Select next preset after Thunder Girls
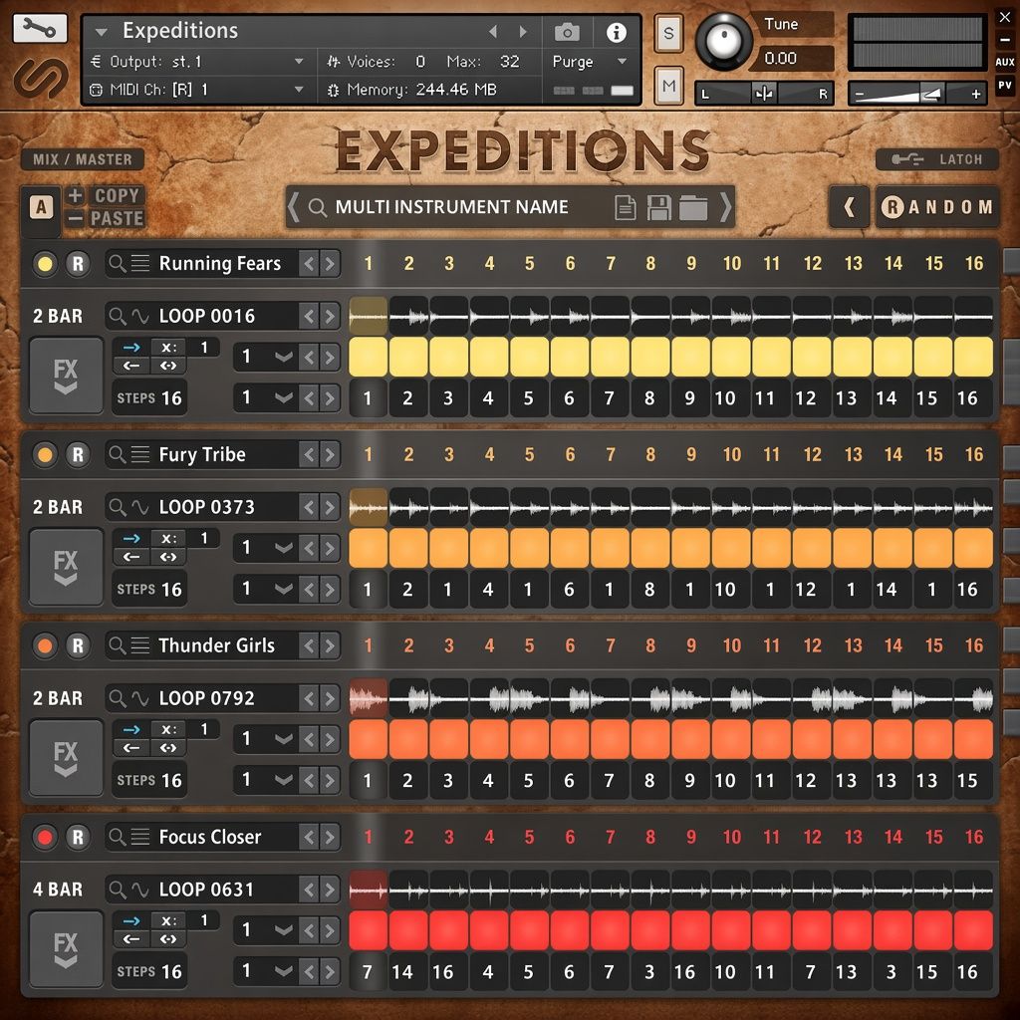This screenshot has height=1020, width=1020. pos(330,645)
